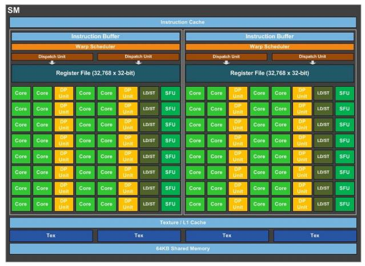Image resolution: width=365 pixels, height=266 pixels.
Task: Select the first DP Unit in the top row
Action: 63,93
